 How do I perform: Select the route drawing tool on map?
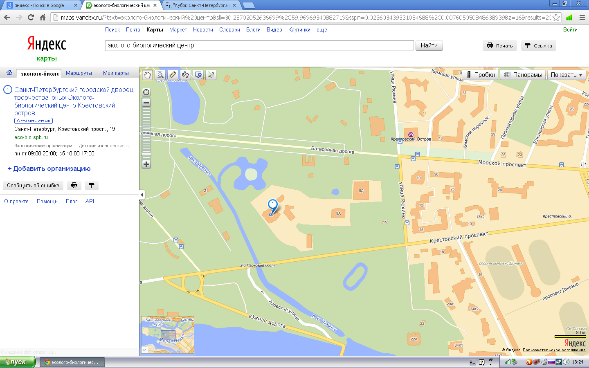[x=185, y=75]
